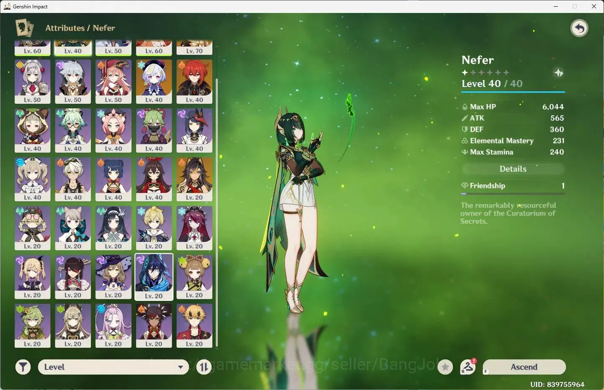Select Amber Lv. 40 portrait

pyautogui.click(x=154, y=180)
